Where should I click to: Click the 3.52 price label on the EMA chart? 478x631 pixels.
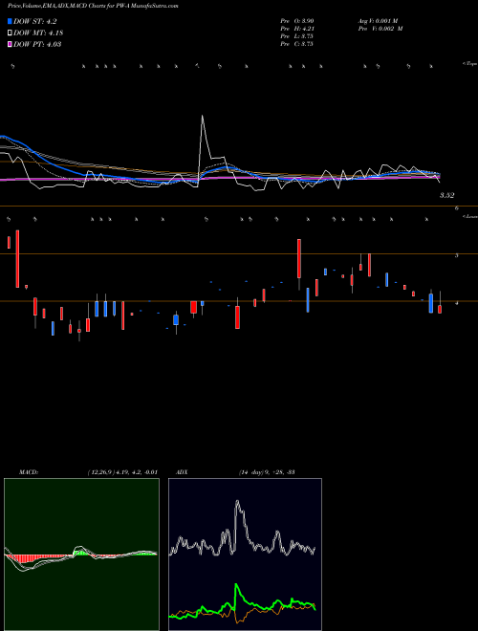tap(447, 195)
